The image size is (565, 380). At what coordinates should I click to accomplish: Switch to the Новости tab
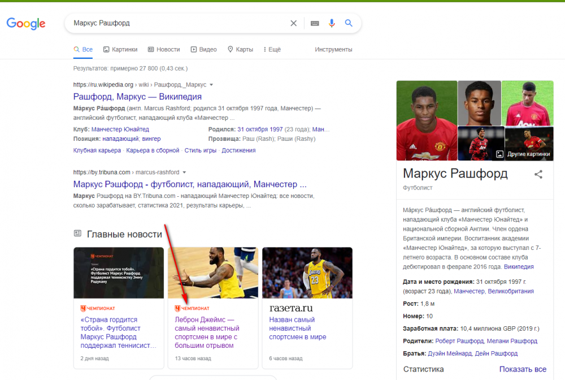tap(164, 50)
